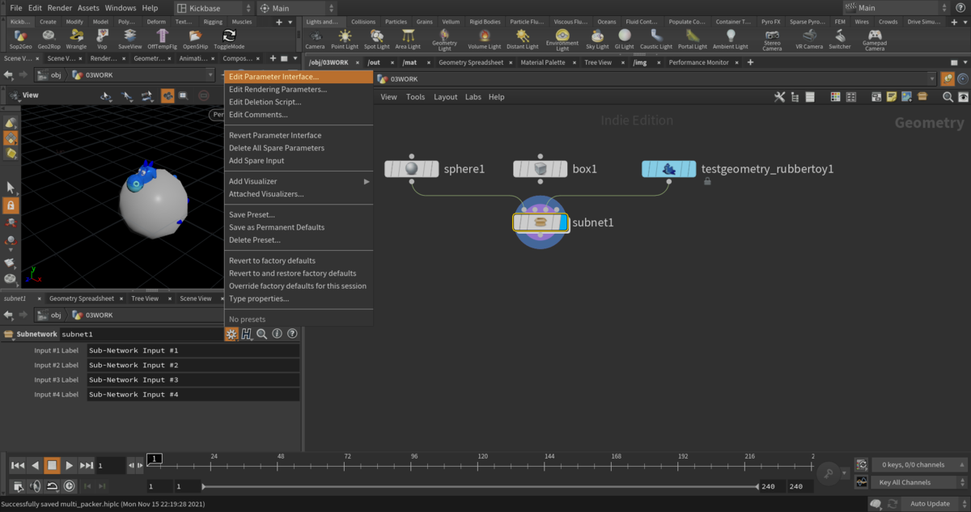Click the Gamepad Camera tool
The width and height of the screenshot is (971, 512).
coord(875,40)
